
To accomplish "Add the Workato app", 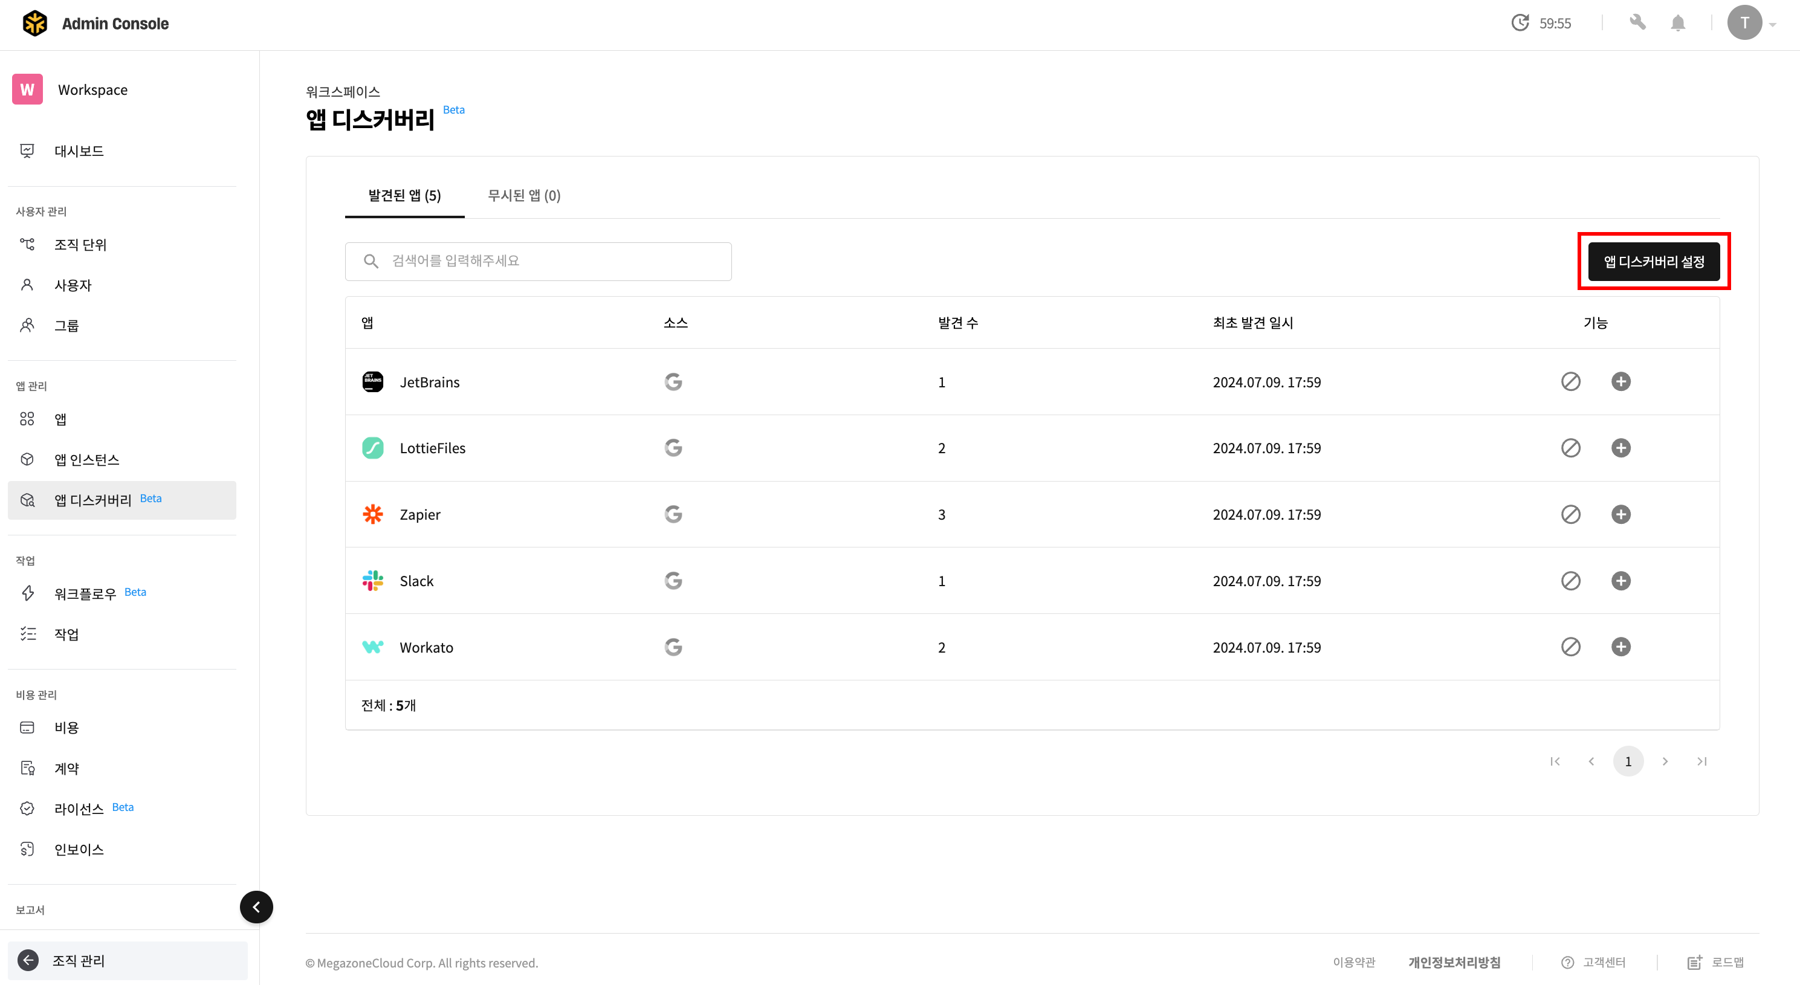I will pyautogui.click(x=1620, y=647).
